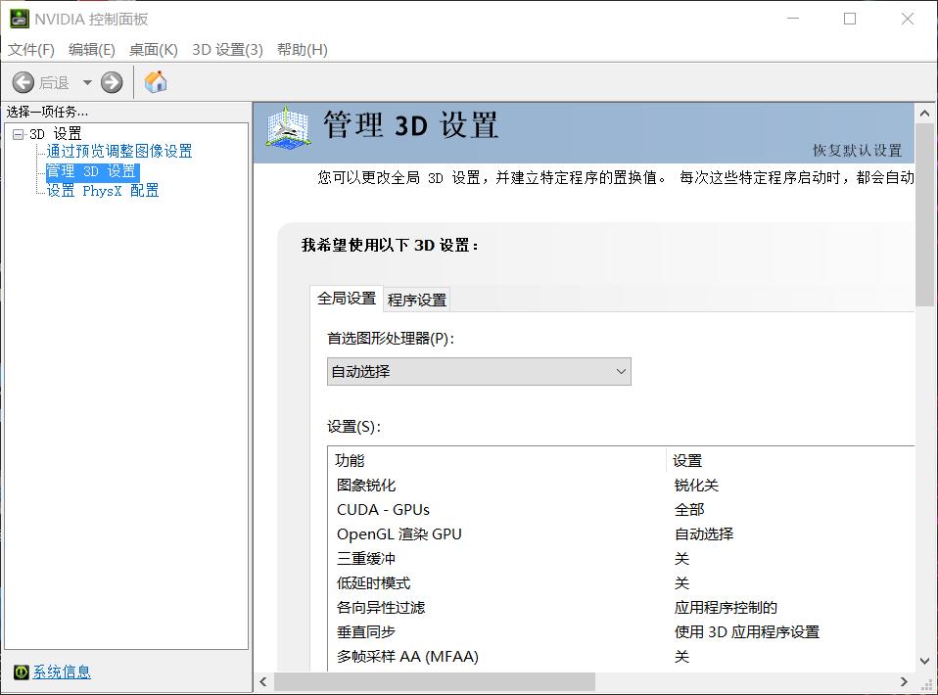Open the NVIDIA home page icon
This screenshot has width=938, height=695.
tap(154, 82)
